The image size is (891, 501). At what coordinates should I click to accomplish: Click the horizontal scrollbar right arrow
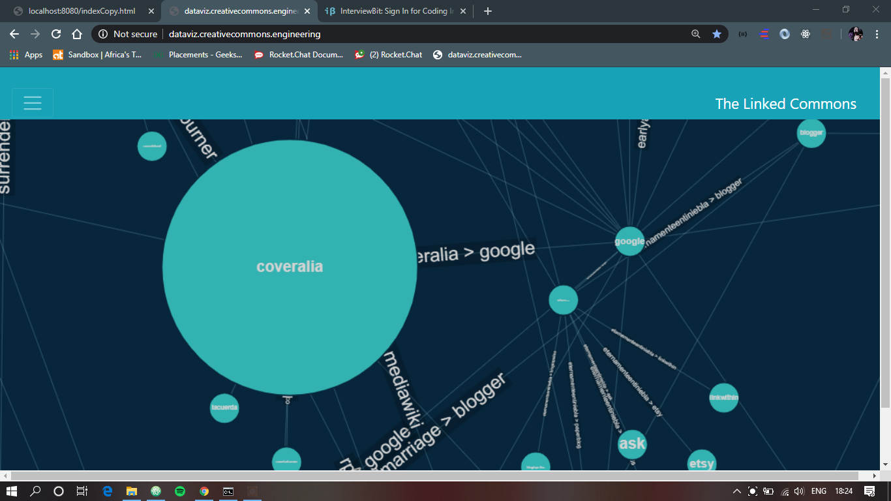pos(875,476)
